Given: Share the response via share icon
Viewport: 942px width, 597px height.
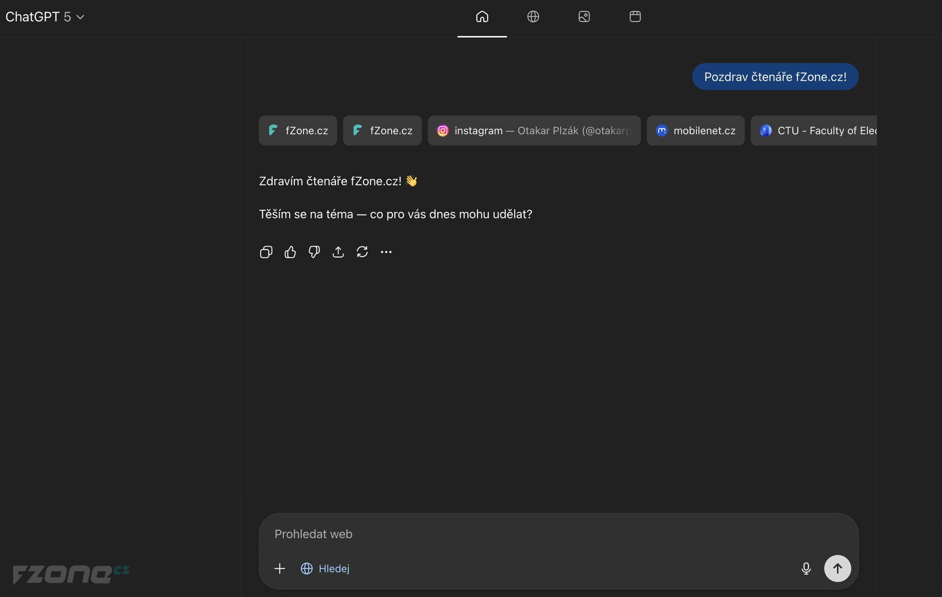Looking at the screenshot, I should coord(338,252).
